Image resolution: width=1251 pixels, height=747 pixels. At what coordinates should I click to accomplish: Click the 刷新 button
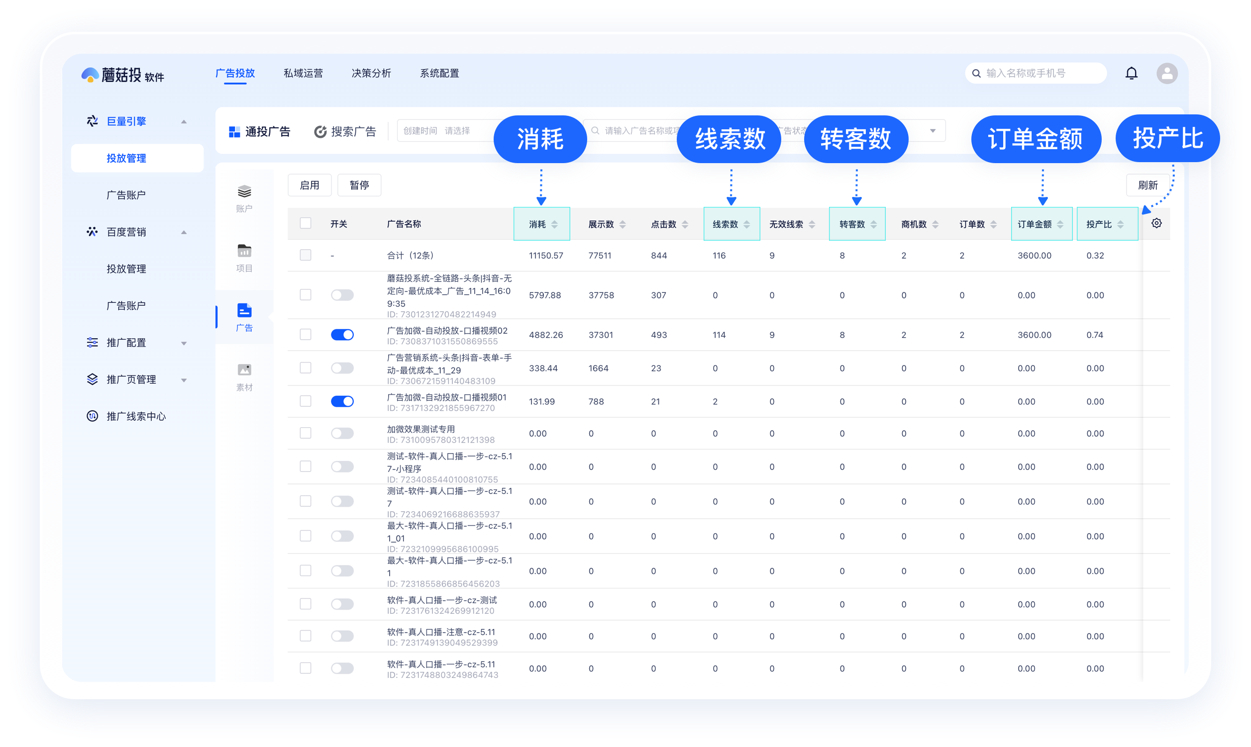pos(1147,185)
